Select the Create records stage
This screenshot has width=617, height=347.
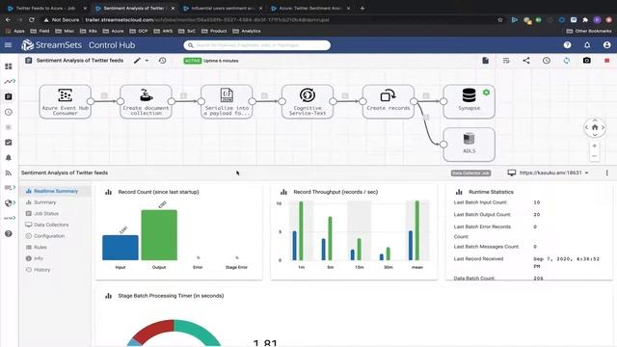(x=389, y=101)
